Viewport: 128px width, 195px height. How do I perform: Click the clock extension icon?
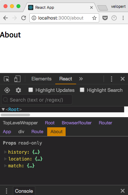[114, 18]
